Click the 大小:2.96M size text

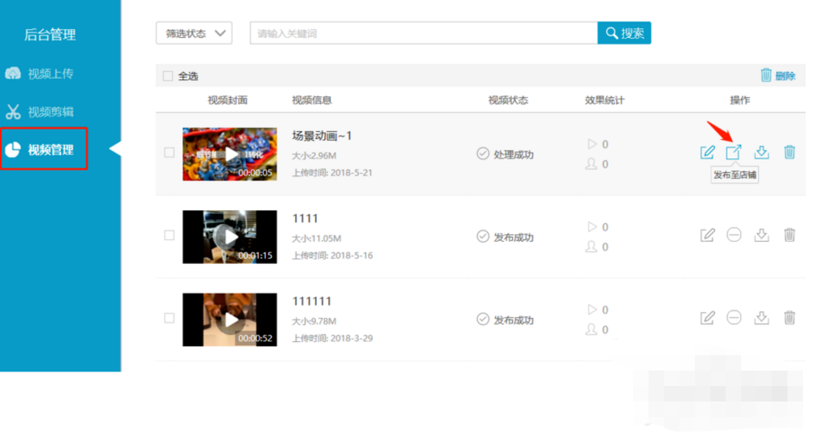[x=314, y=155]
